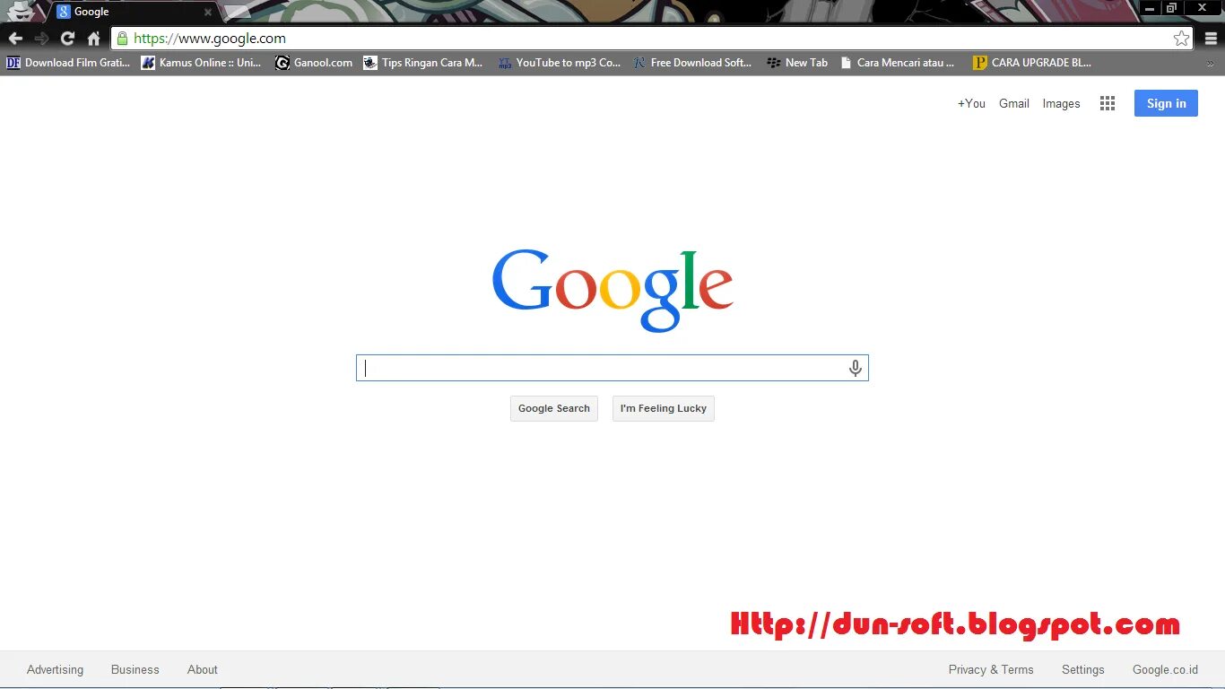1225x689 pixels.
Task: Click I'm Feeling Lucky button
Action: coord(664,408)
